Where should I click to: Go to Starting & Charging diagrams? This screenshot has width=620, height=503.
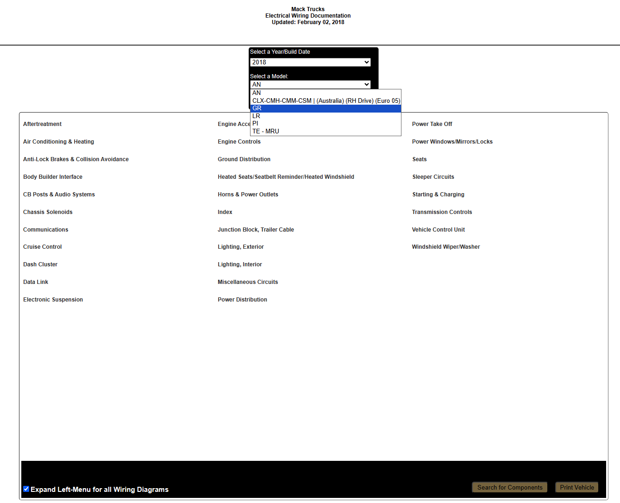click(438, 195)
